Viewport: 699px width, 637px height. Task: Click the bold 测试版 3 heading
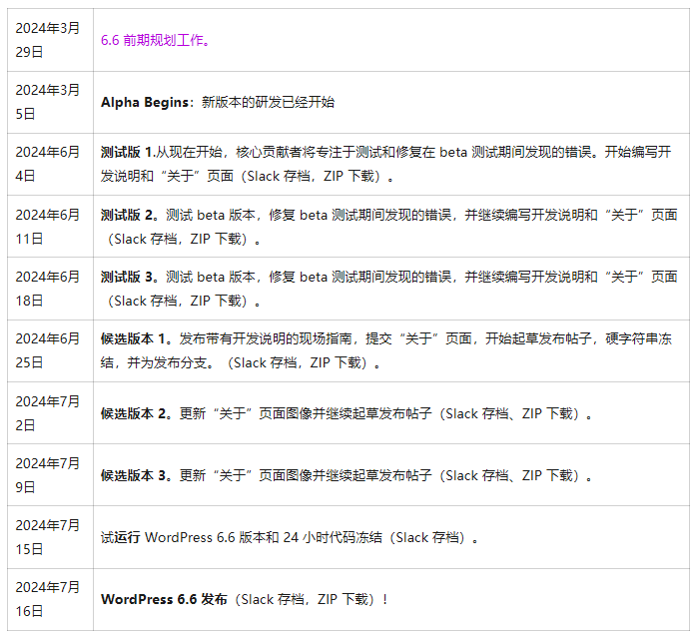point(129,277)
